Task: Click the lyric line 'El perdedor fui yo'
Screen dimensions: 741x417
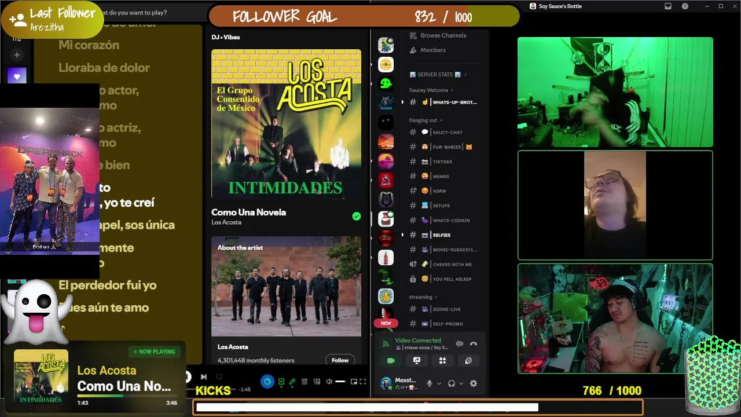Action: [108, 285]
